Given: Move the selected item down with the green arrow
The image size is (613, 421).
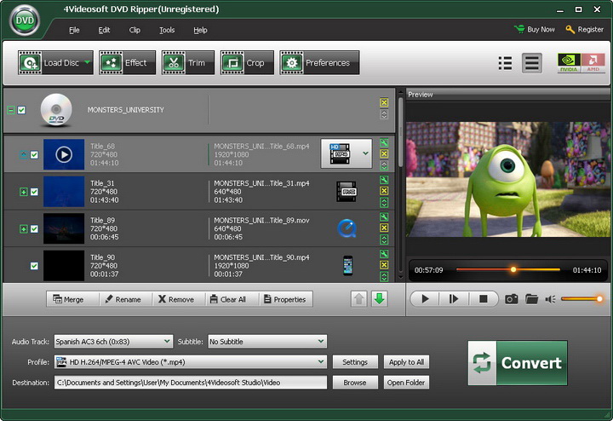Looking at the screenshot, I should [379, 299].
